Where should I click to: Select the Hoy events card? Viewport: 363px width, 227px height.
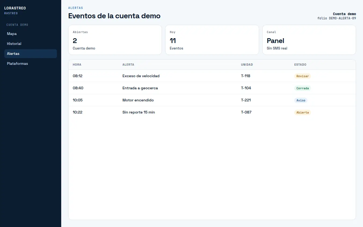212,40
